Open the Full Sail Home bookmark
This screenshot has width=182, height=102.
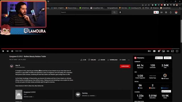(x=84, y=8)
